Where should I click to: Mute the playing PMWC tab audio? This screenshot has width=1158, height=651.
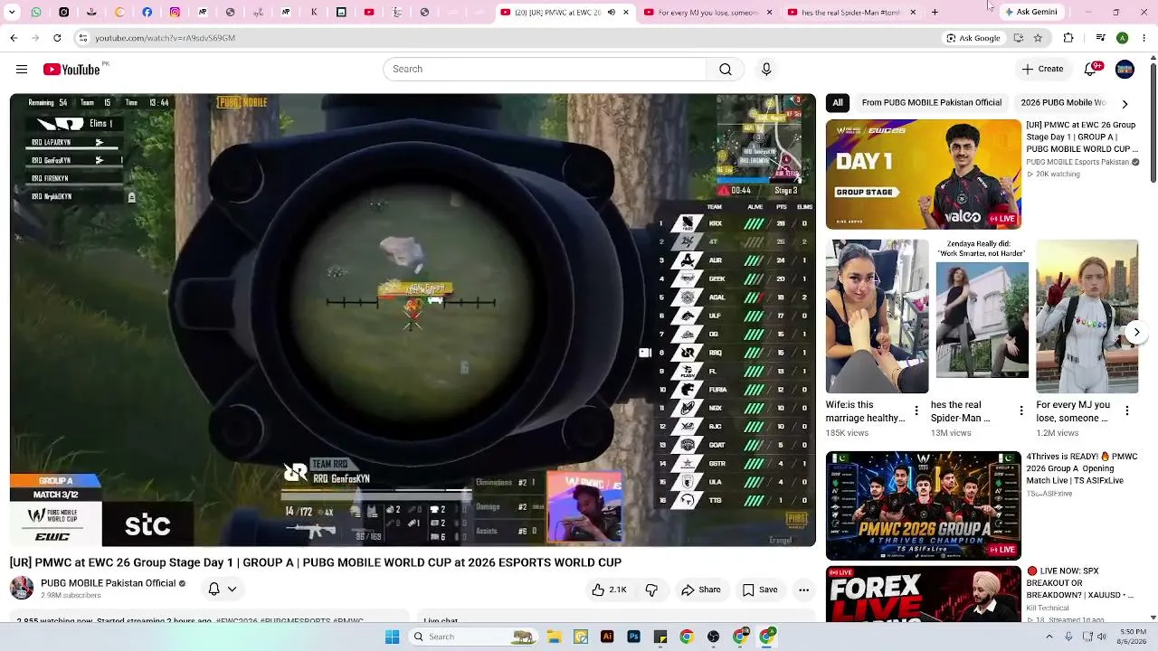click(611, 13)
